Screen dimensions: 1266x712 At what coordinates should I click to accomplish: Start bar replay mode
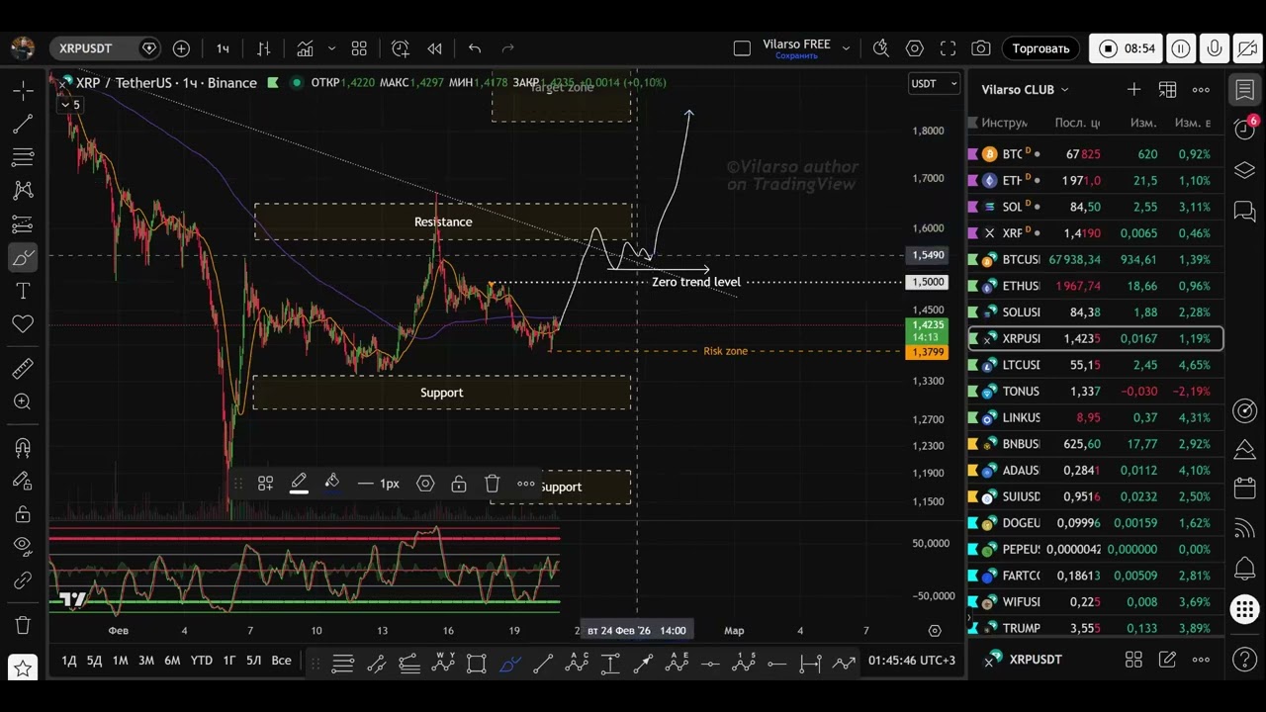434,47
